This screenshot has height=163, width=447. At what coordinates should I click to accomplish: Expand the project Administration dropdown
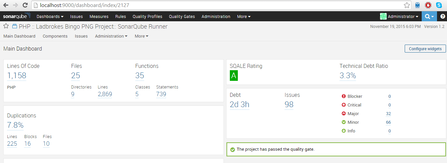(111, 36)
